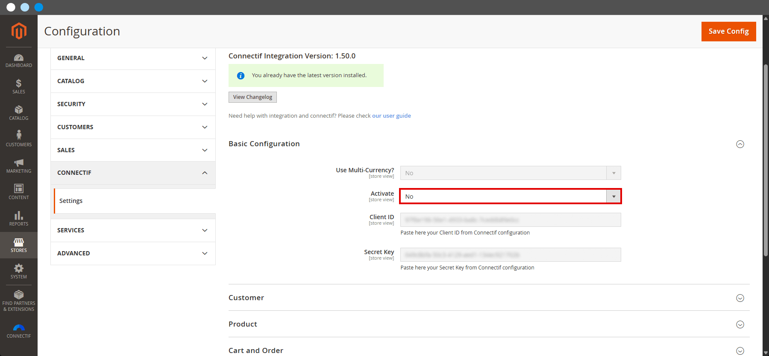Click the Save Config button
Screen dimensions: 769x356
728,32
